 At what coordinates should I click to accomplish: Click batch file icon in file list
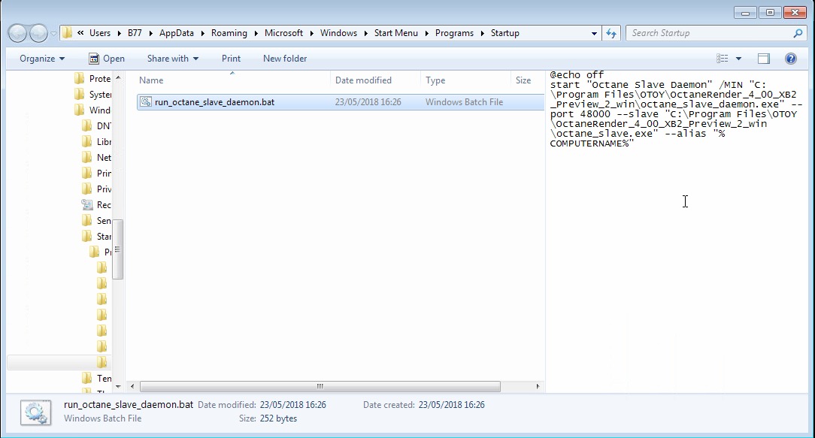click(146, 102)
